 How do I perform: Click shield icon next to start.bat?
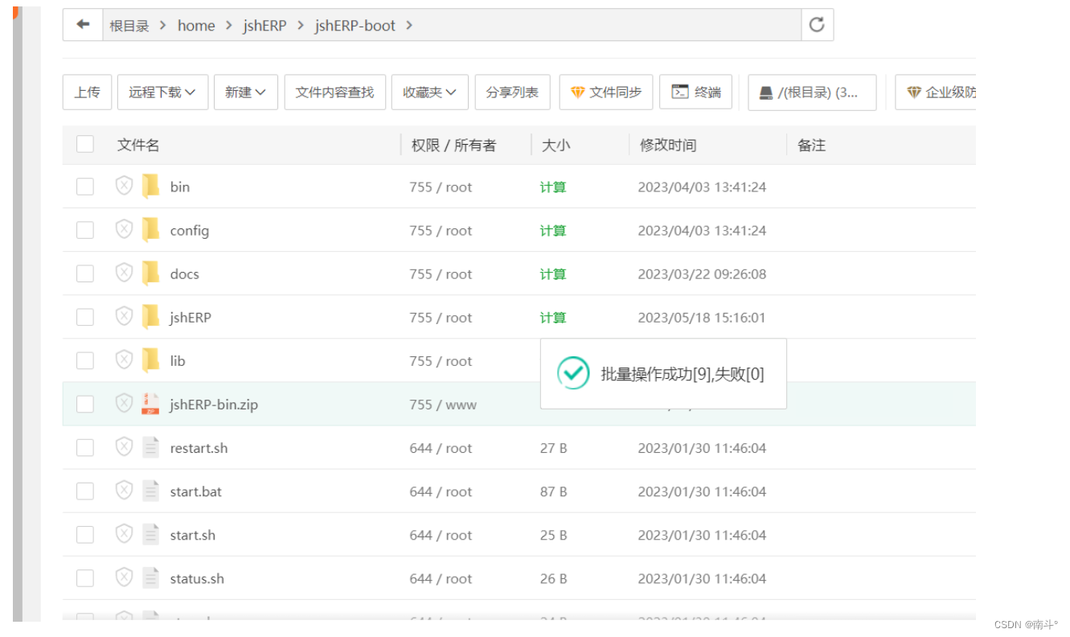pyautogui.click(x=124, y=491)
